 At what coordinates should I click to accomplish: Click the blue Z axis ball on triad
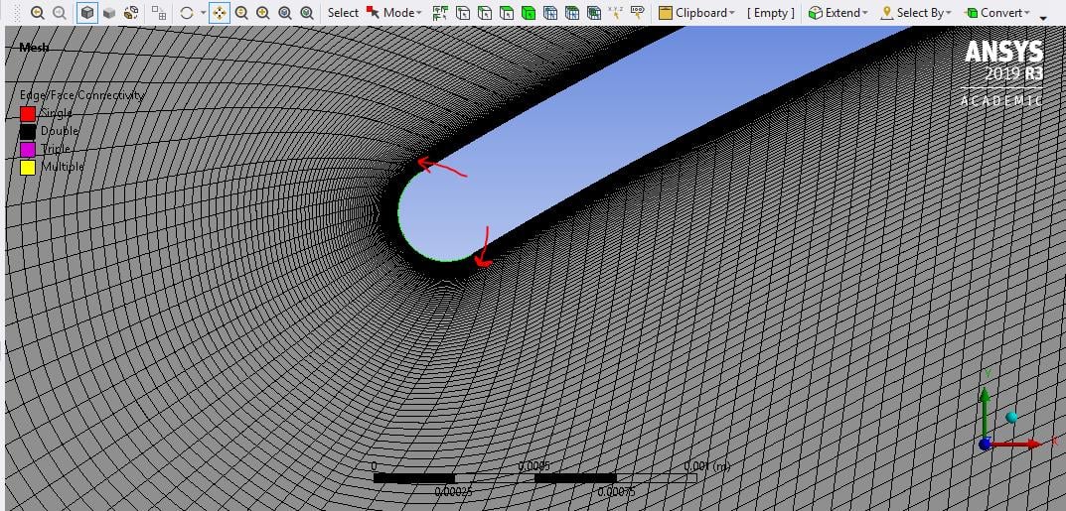(x=986, y=444)
